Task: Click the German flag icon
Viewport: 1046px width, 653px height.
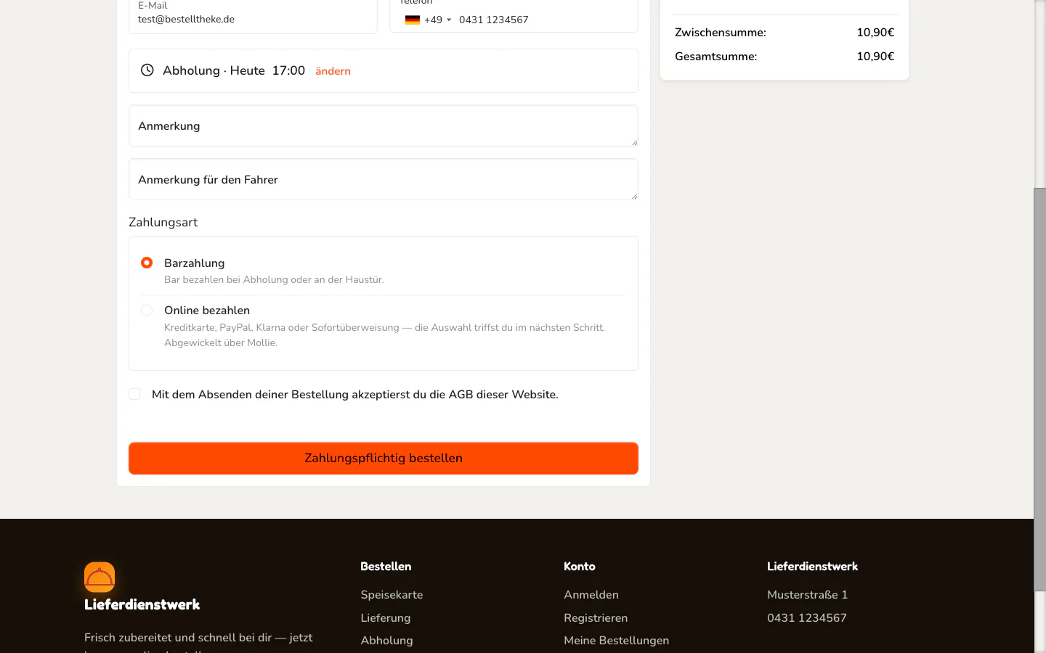Action: (x=413, y=20)
